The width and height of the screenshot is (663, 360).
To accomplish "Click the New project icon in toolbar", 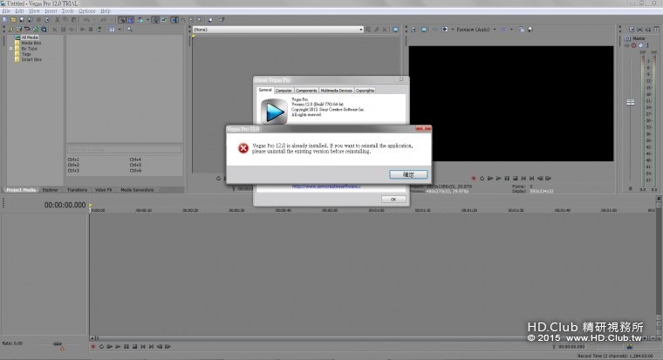I will click(5, 19).
